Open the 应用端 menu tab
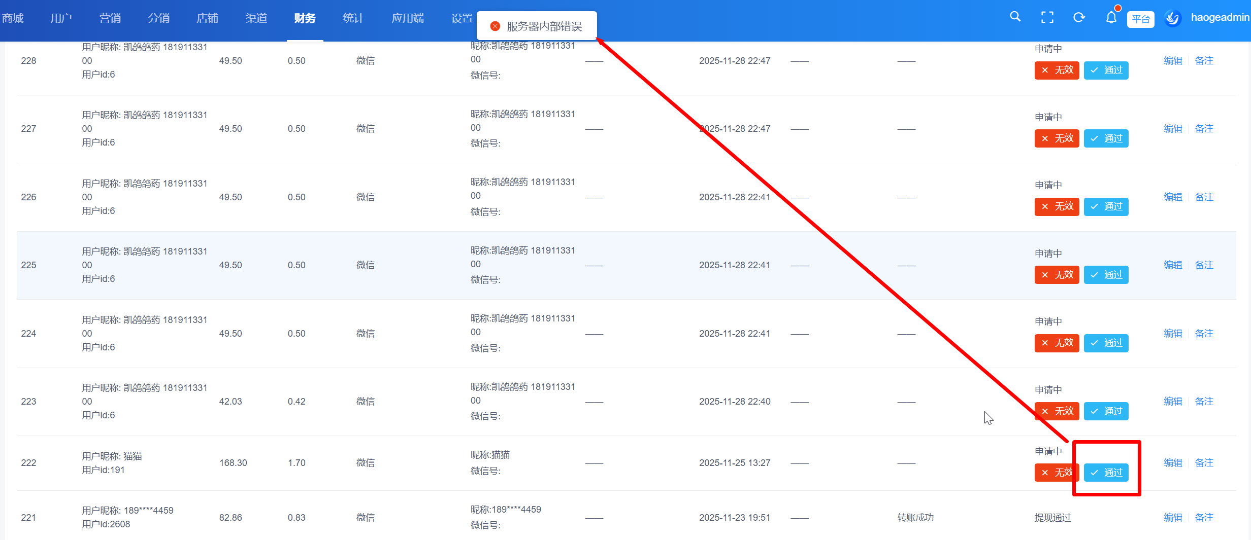This screenshot has height=540, width=1251. pos(408,18)
